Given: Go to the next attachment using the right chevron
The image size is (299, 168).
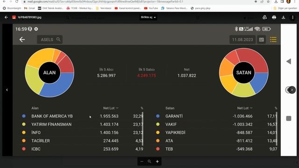Looking at the screenshot, I should tap(292, 90).
